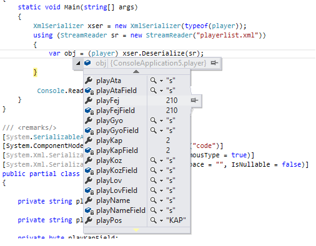Image resolution: width=316 pixels, height=246 pixels.
Task: Open visualizer magnifier for playAtaField
Action: click(154, 91)
